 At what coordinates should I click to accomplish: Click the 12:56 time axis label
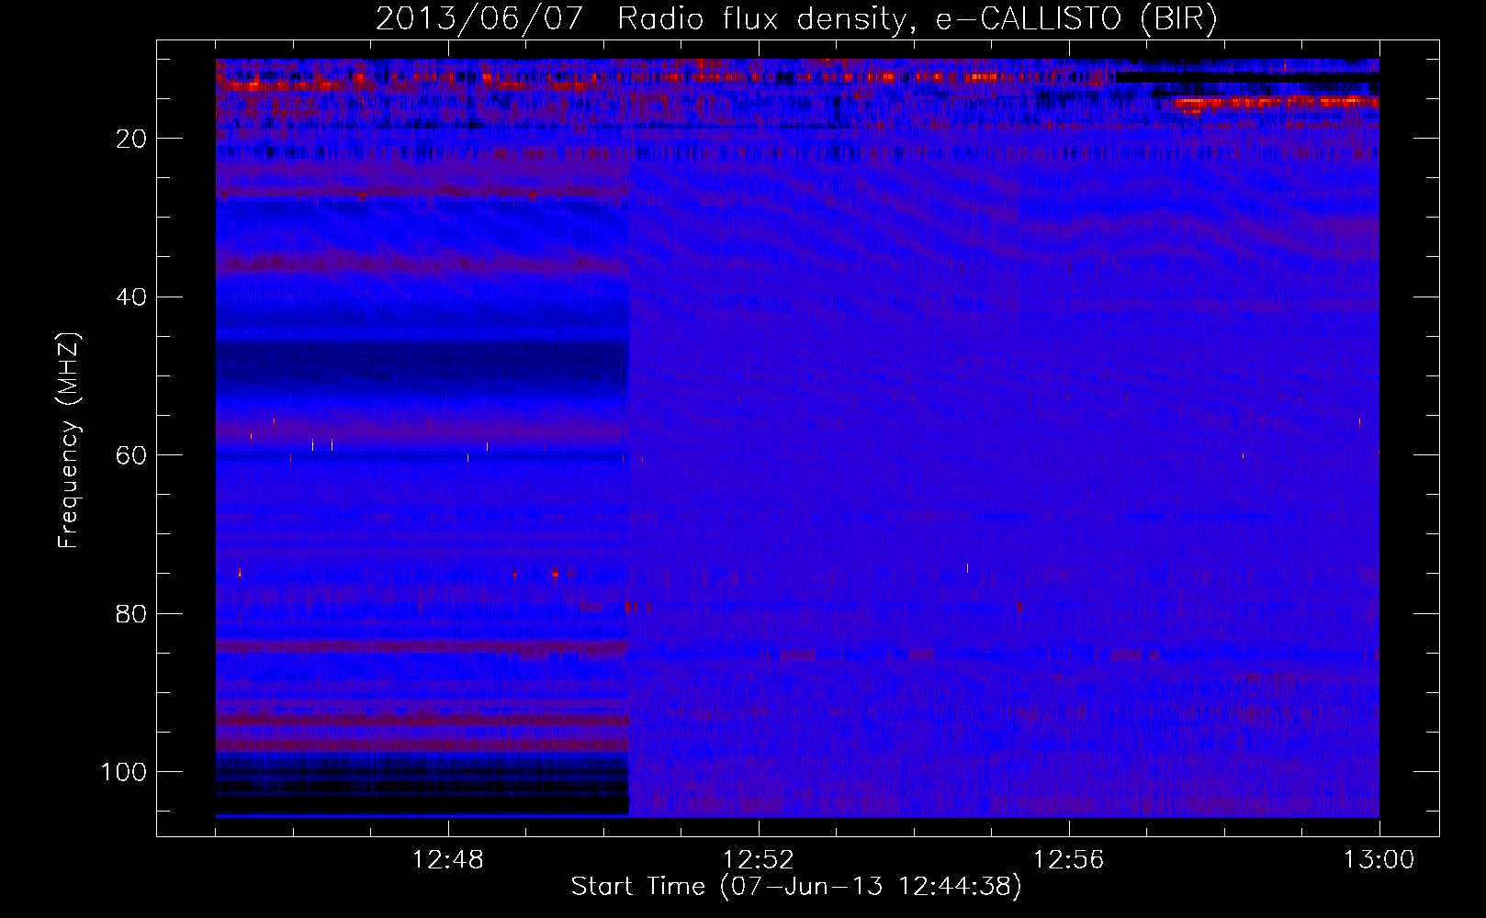click(1069, 860)
